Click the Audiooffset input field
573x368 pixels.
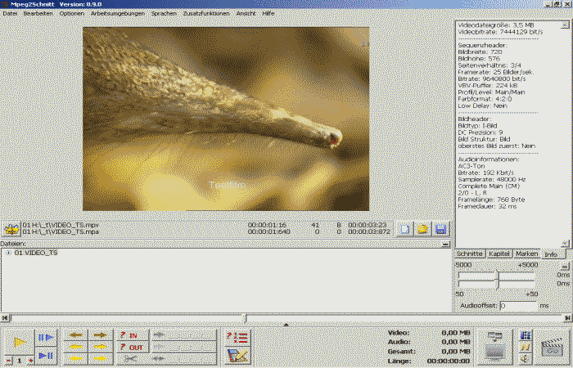click(517, 305)
